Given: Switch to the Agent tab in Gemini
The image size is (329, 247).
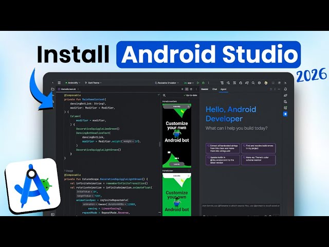Looking at the screenshot, I should (x=223, y=89).
